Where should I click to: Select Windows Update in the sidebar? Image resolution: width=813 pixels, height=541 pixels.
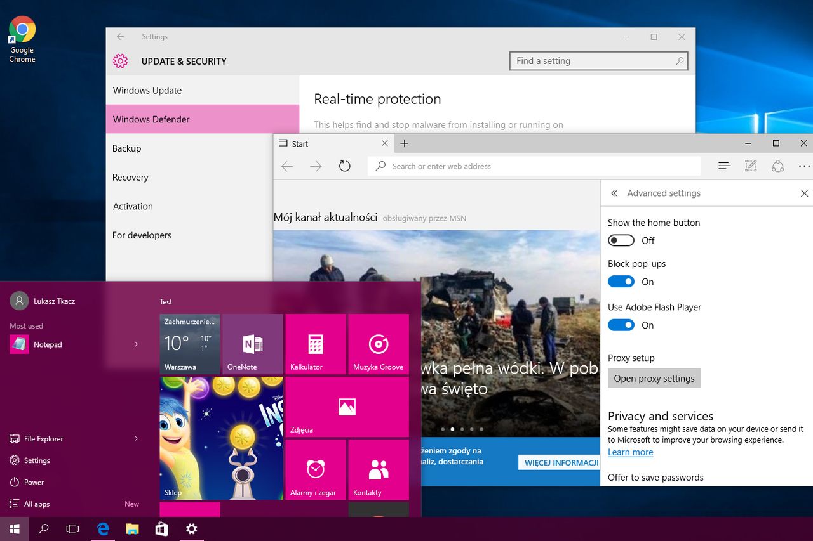tap(203, 90)
